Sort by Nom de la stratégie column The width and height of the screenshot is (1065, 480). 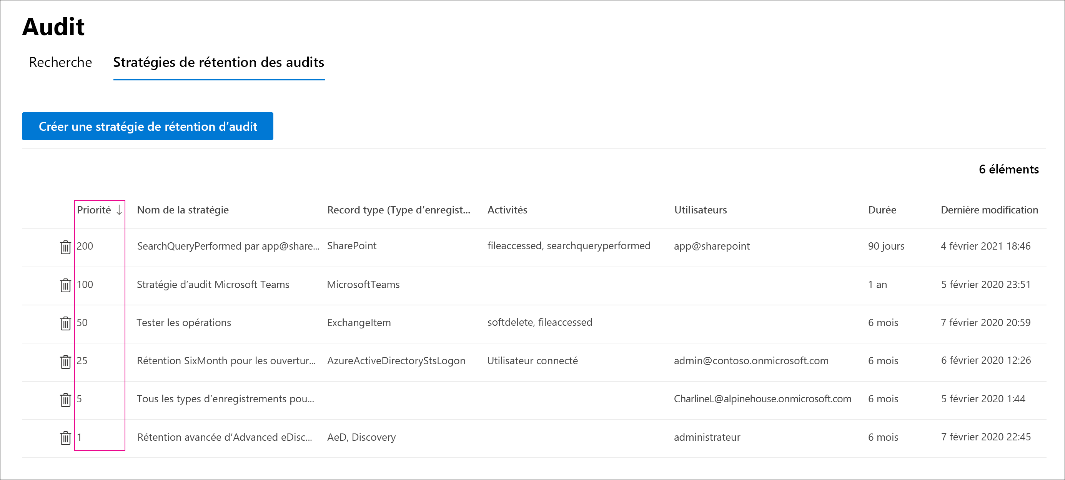tap(183, 210)
